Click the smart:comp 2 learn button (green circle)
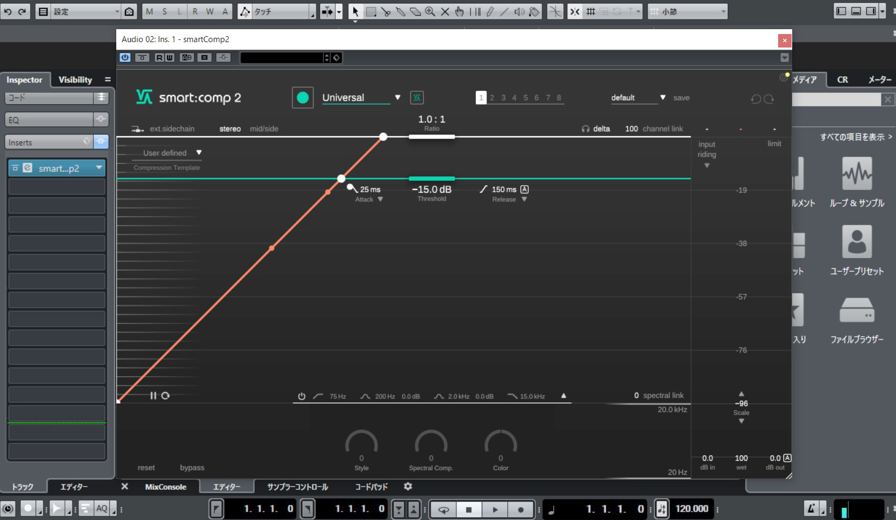The image size is (896, 520). click(303, 98)
